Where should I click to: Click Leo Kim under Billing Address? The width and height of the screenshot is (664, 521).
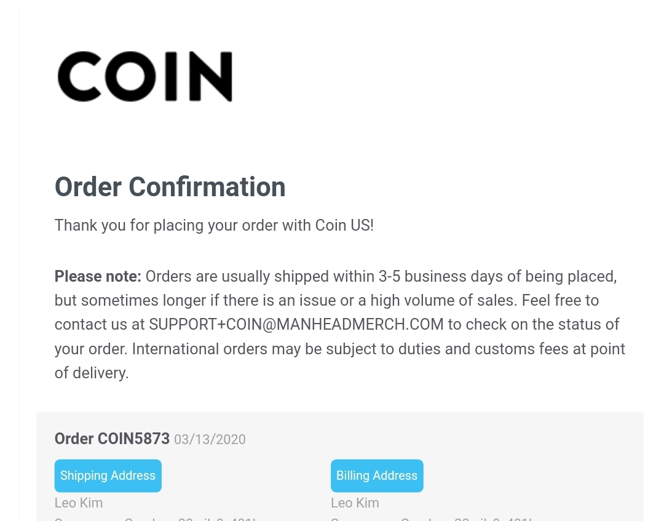(x=355, y=503)
